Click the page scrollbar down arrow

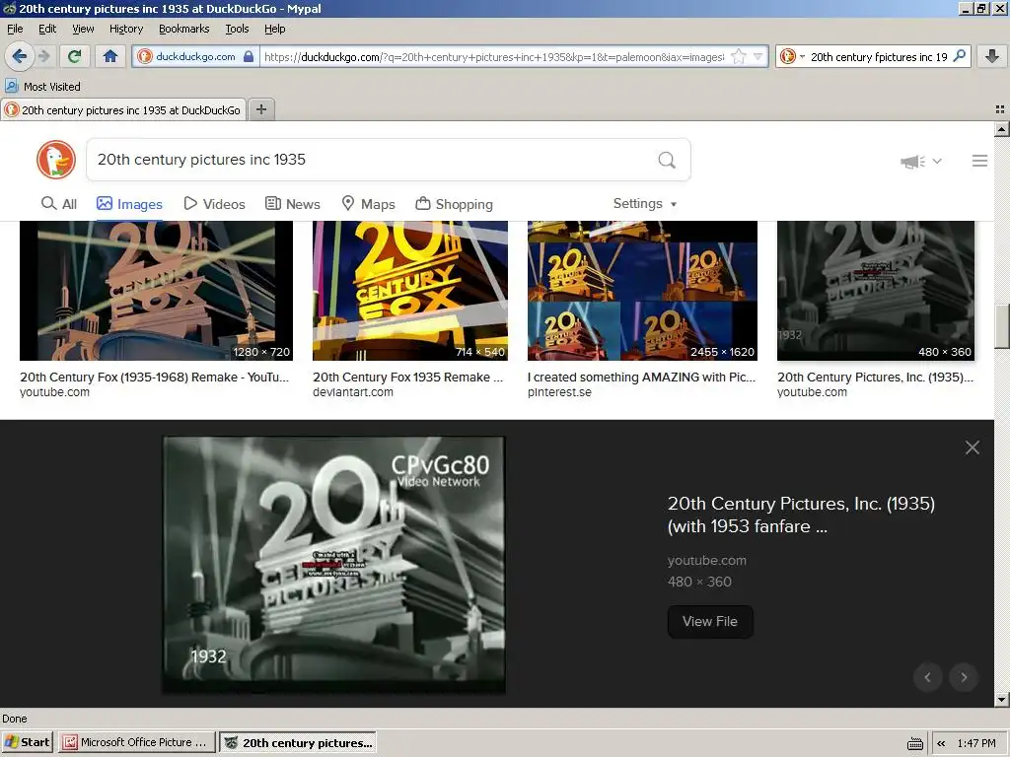(1002, 699)
